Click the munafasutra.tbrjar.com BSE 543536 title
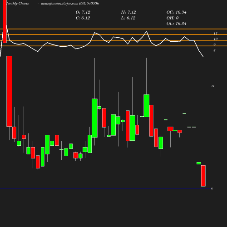This screenshot has width=227, height=227. coord(70,3)
